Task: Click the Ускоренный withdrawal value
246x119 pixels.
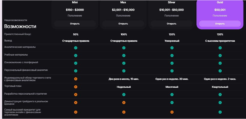Action: pyautogui.click(x=172, y=41)
